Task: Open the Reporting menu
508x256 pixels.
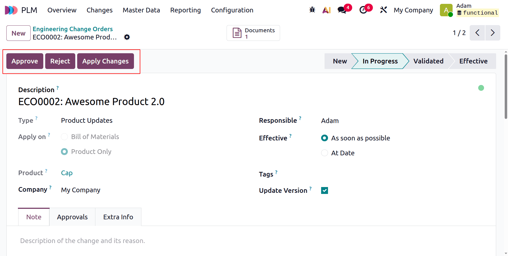Action: [186, 10]
